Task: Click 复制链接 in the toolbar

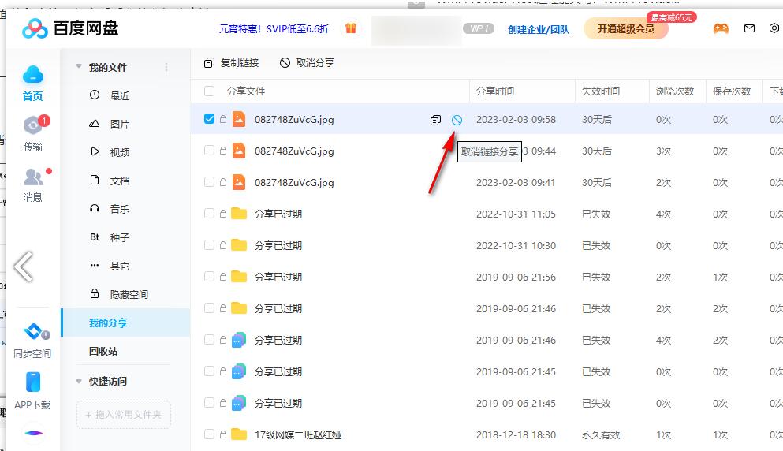Action: coord(231,62)
